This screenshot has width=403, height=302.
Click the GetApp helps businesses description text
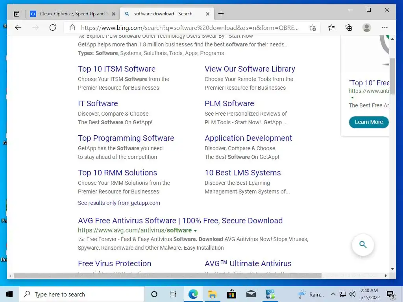[x=183, y=44]
